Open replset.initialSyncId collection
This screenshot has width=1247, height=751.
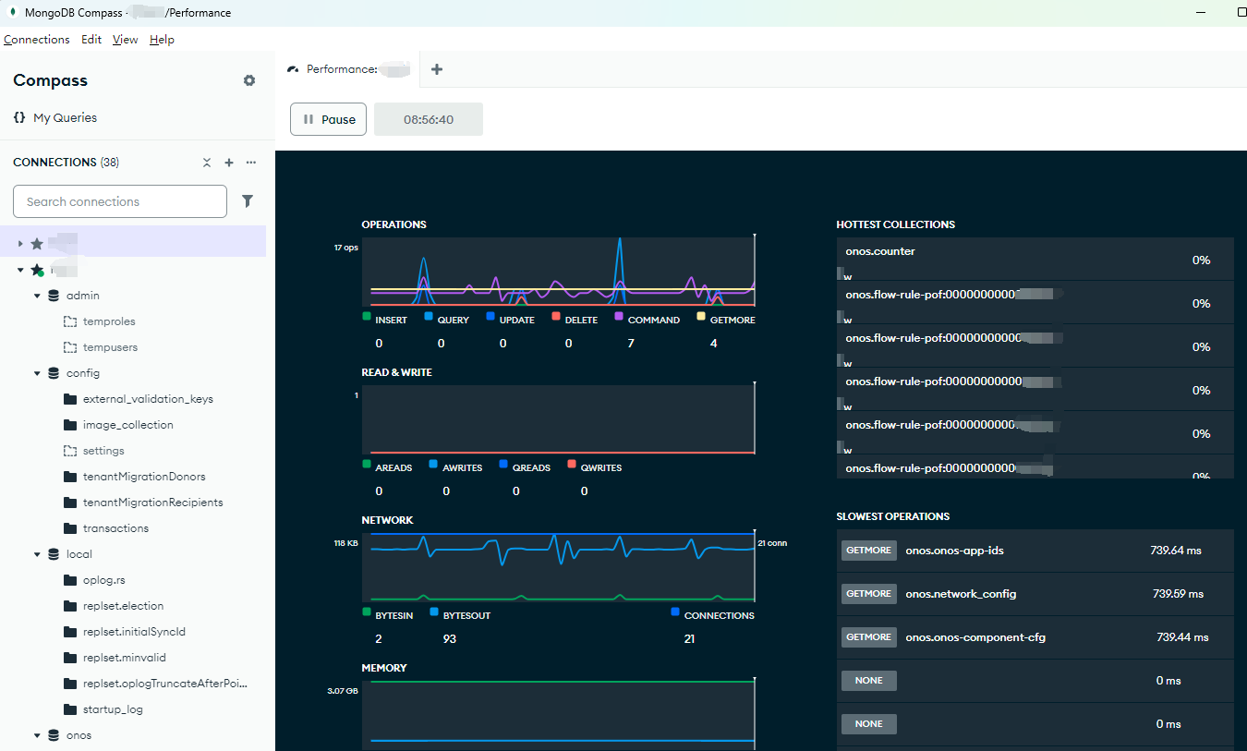[x=134, y=632]
